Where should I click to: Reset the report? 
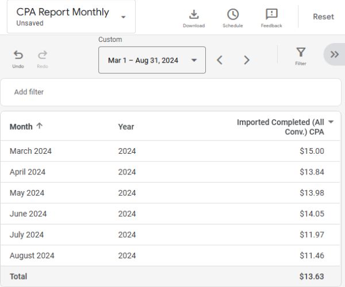pos(323,17)
